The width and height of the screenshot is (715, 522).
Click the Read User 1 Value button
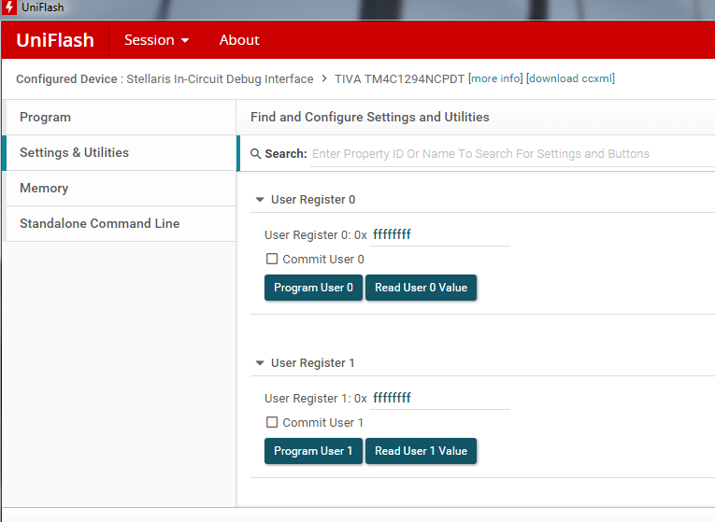[x=421, y=451]
